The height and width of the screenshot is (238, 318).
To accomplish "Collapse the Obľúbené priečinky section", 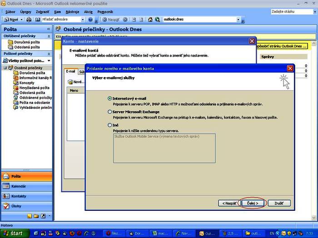I will coord(49,36).
